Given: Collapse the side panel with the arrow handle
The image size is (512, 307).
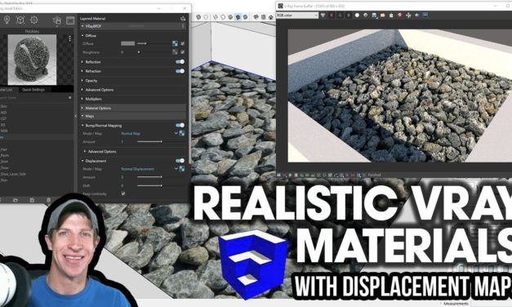Looking at the screenshot, I should (76, 116).
